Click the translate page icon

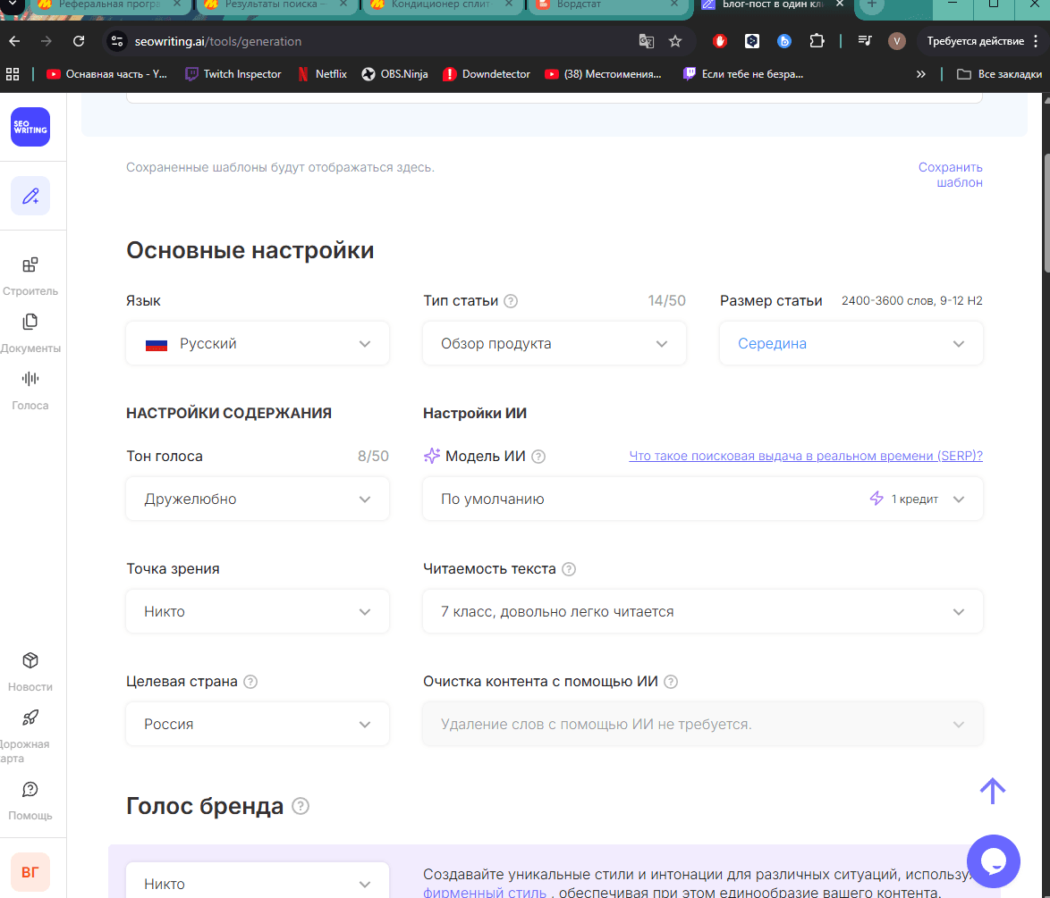pos(647,41)
